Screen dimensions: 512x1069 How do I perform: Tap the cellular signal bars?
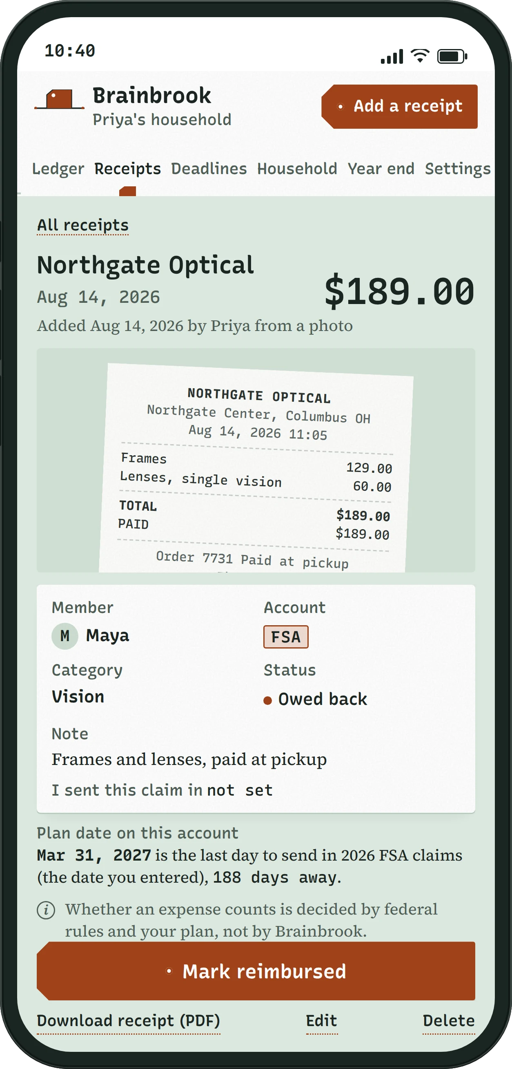tap(392, 56)
